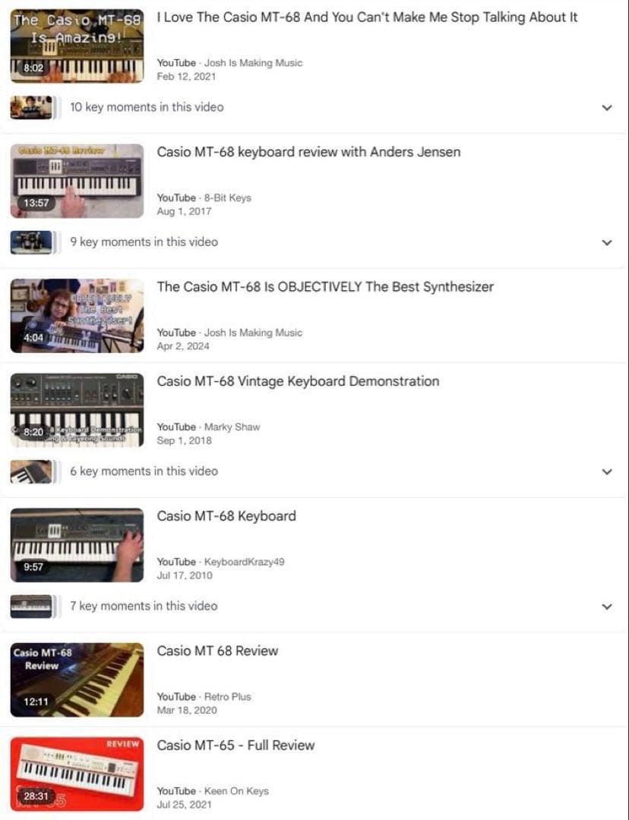Click small key moments preview beside '10 key moments'
The width and height of the screenshot is (629, 820).
pyautogui.click(x=31, y=107)
